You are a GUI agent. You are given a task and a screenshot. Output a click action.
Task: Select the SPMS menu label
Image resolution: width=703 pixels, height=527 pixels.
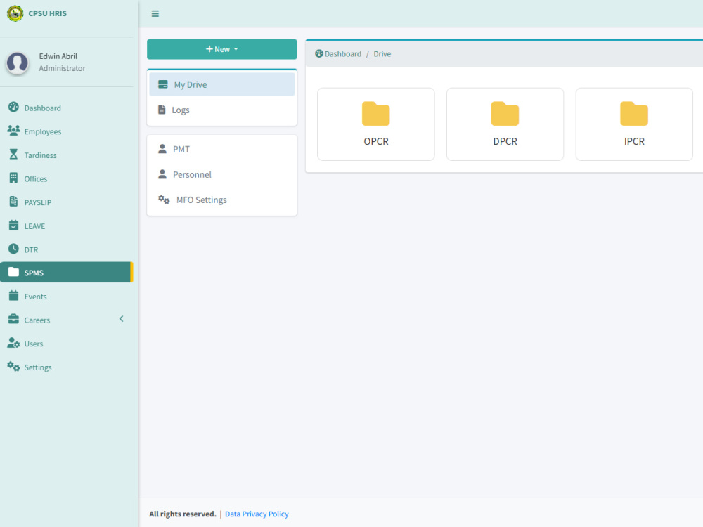click(x=34, y=273)
